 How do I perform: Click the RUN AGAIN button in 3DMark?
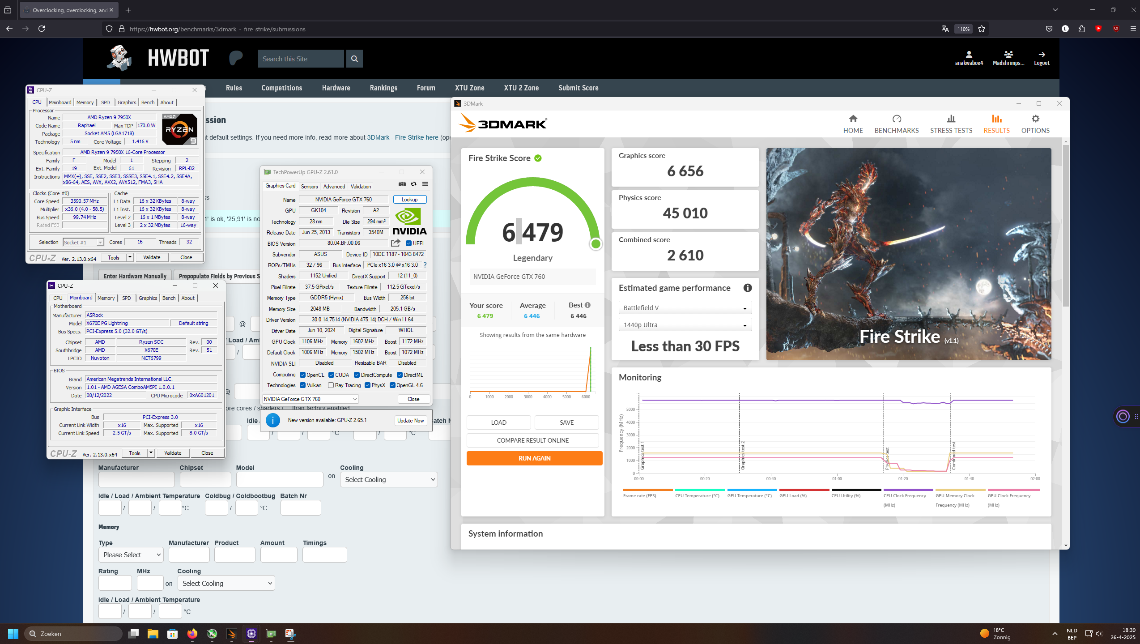534,458
